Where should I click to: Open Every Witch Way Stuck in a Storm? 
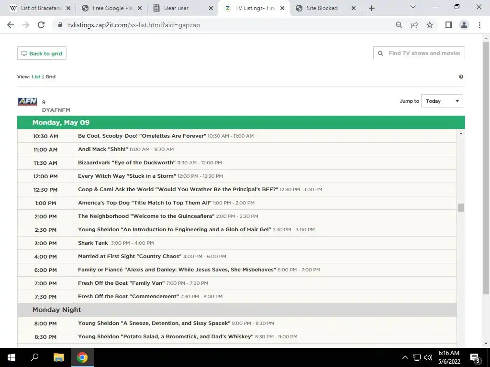tap(127, 176)
